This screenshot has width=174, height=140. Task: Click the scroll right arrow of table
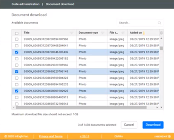pyautogui.click(x=157, y=107)
